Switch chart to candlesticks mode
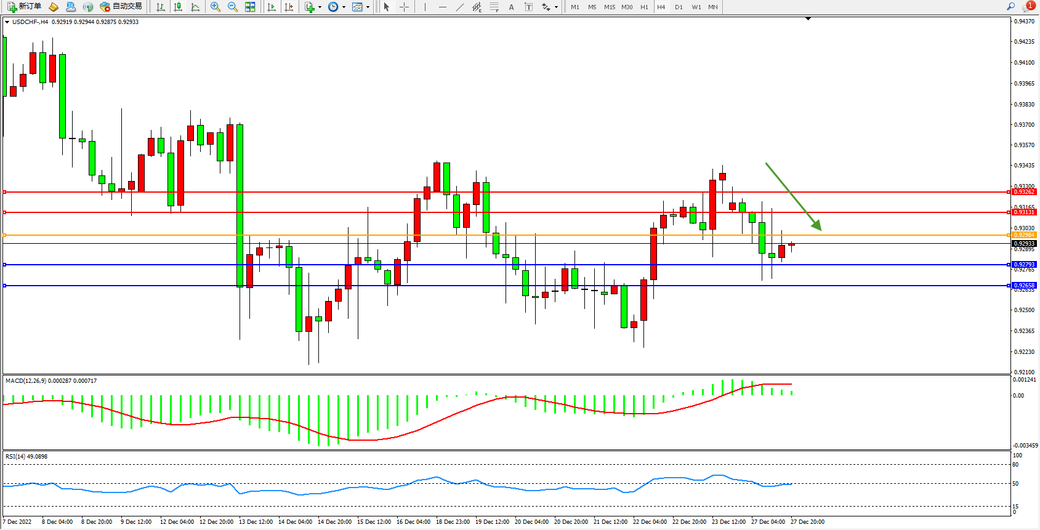Viewport: 1040px width, 530px height. tap(178, 7)
